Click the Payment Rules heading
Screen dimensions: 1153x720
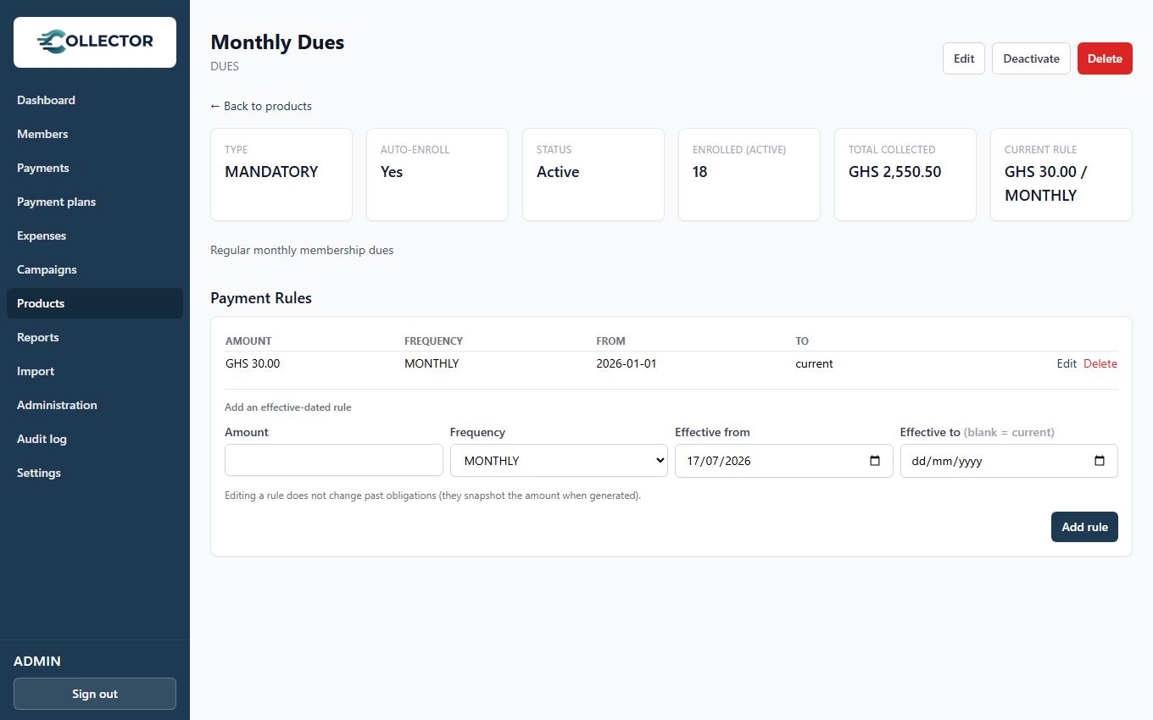point(261,298)
